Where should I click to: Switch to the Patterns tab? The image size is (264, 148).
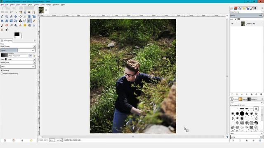pyautogui.click(x=243, y=99)
